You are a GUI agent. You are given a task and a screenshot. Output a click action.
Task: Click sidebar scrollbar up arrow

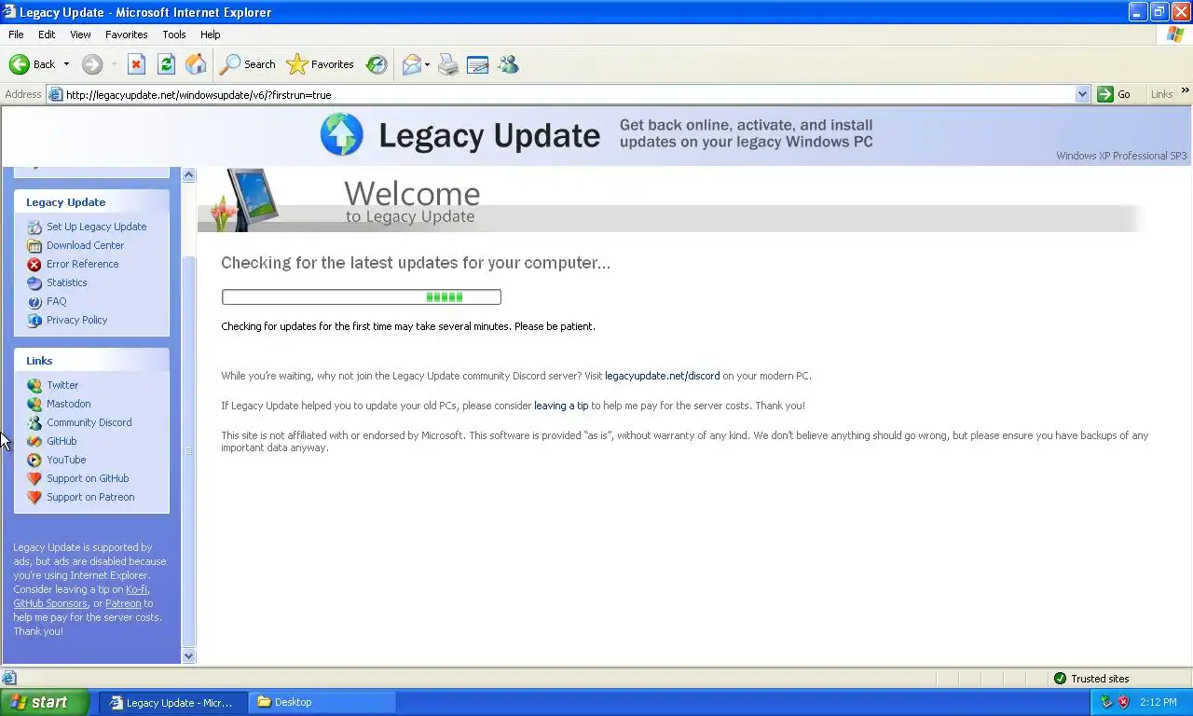click(x=189, y=174)
